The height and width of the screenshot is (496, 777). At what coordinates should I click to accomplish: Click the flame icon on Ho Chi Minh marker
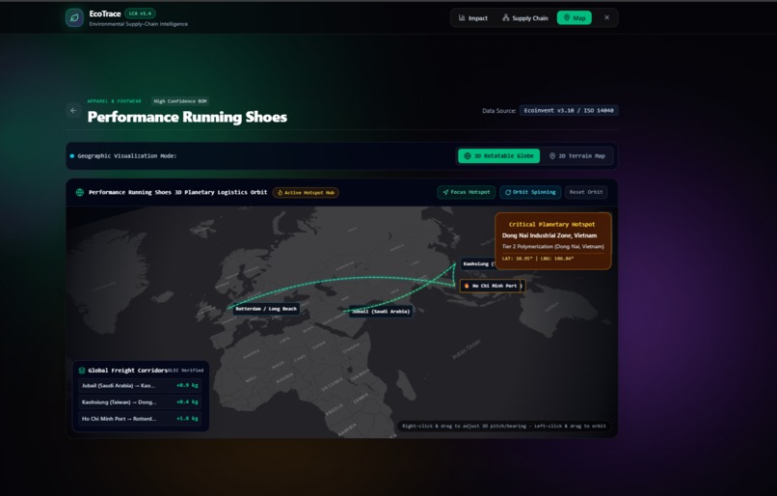pos(467,286)
